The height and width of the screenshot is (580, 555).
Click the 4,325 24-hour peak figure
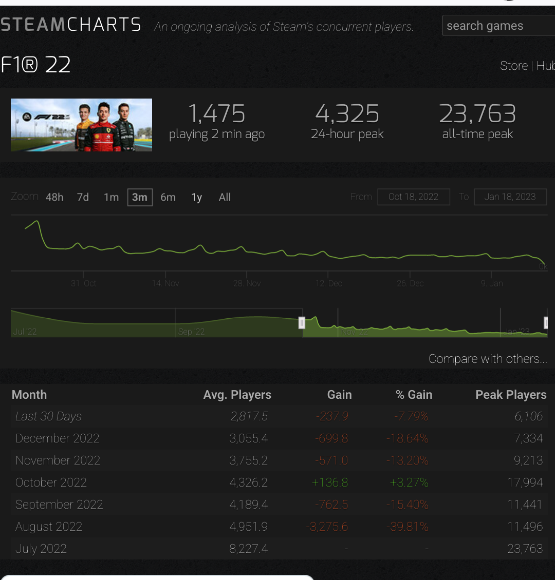click(347, 113)
